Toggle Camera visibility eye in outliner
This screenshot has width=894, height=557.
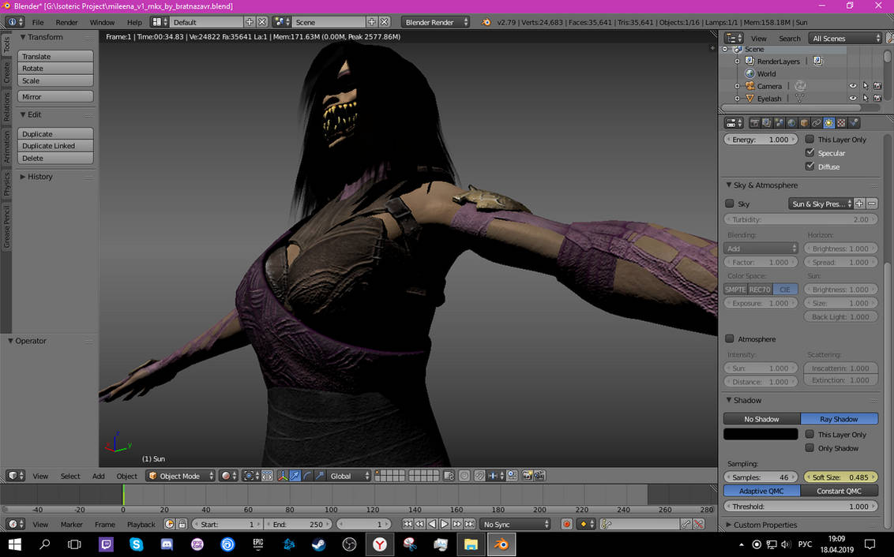(x=853, y=86)
